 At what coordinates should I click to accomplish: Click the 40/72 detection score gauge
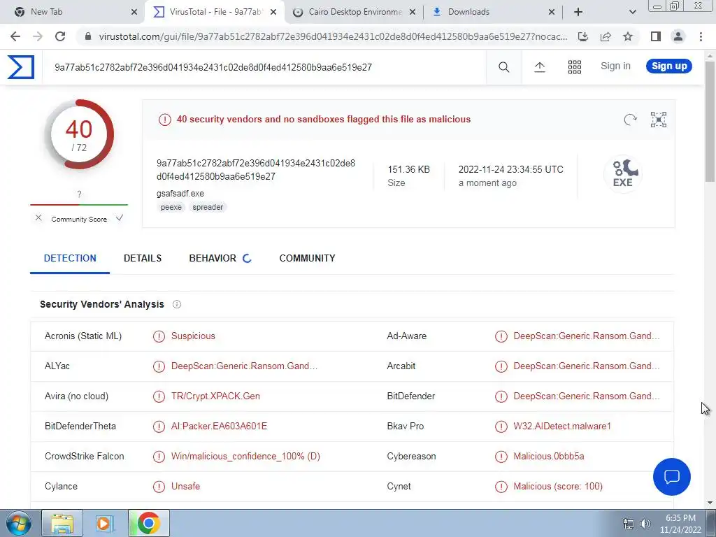(79, 134)
